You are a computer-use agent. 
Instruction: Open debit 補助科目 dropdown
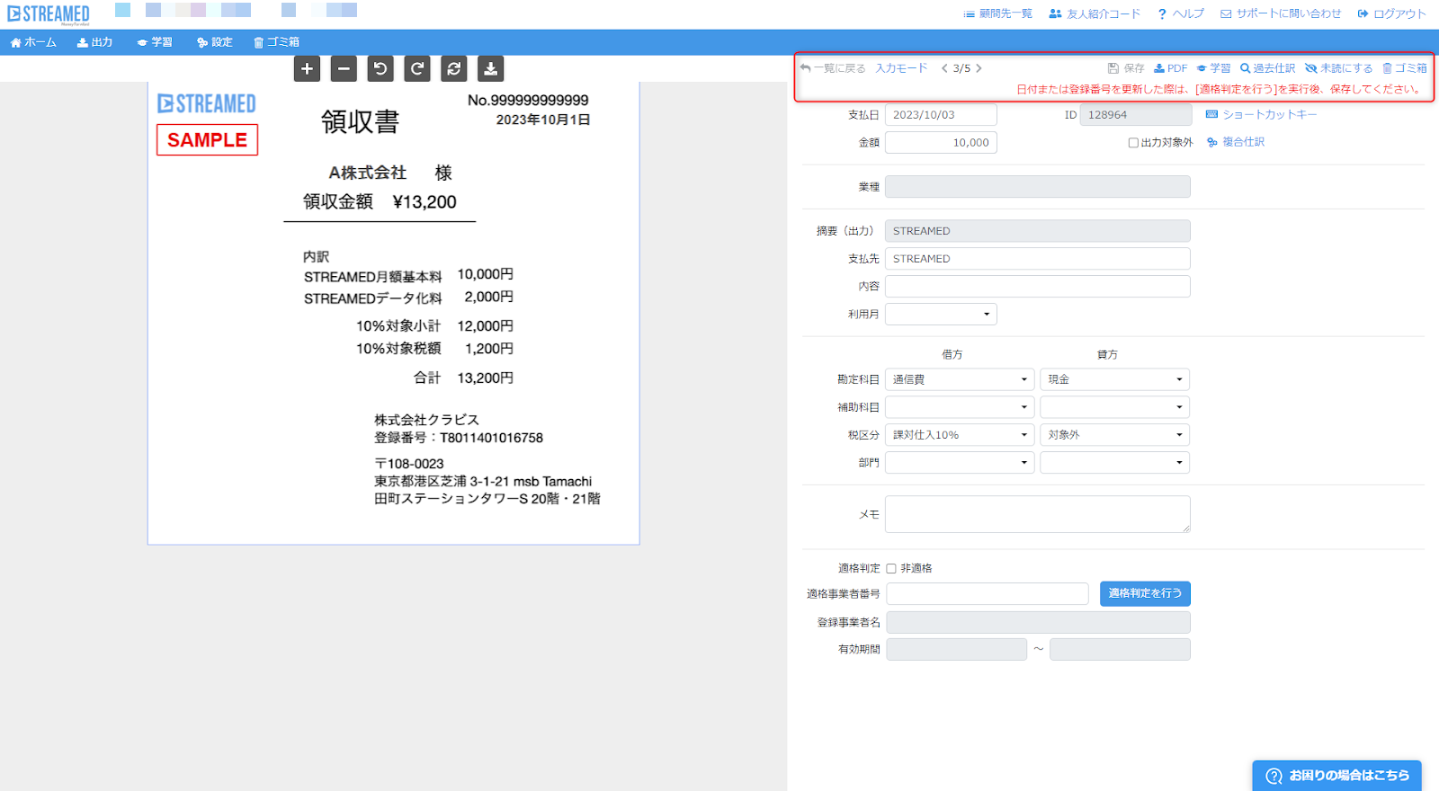(960, 407)
